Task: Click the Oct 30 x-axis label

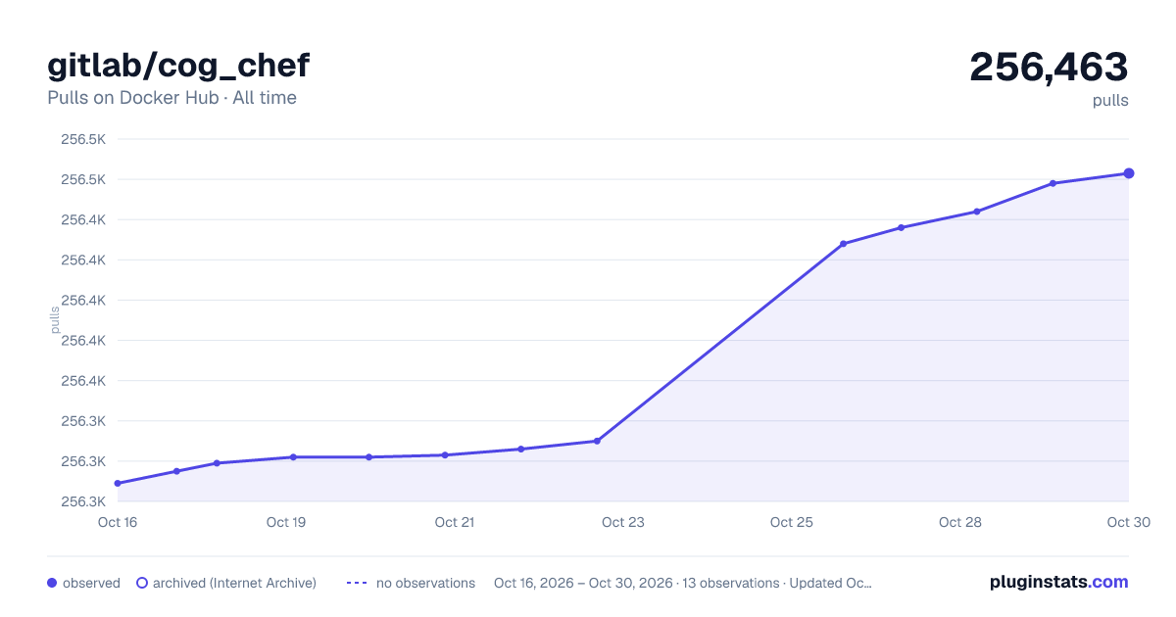Action: coord(1129,522)
